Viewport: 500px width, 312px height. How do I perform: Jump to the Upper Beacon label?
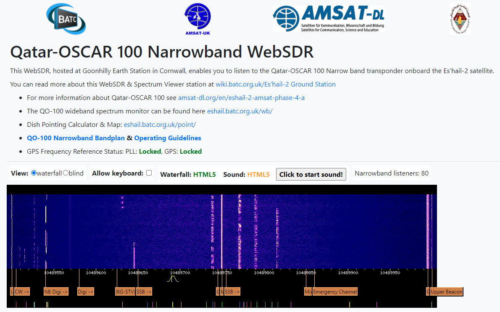pos(446,291)
